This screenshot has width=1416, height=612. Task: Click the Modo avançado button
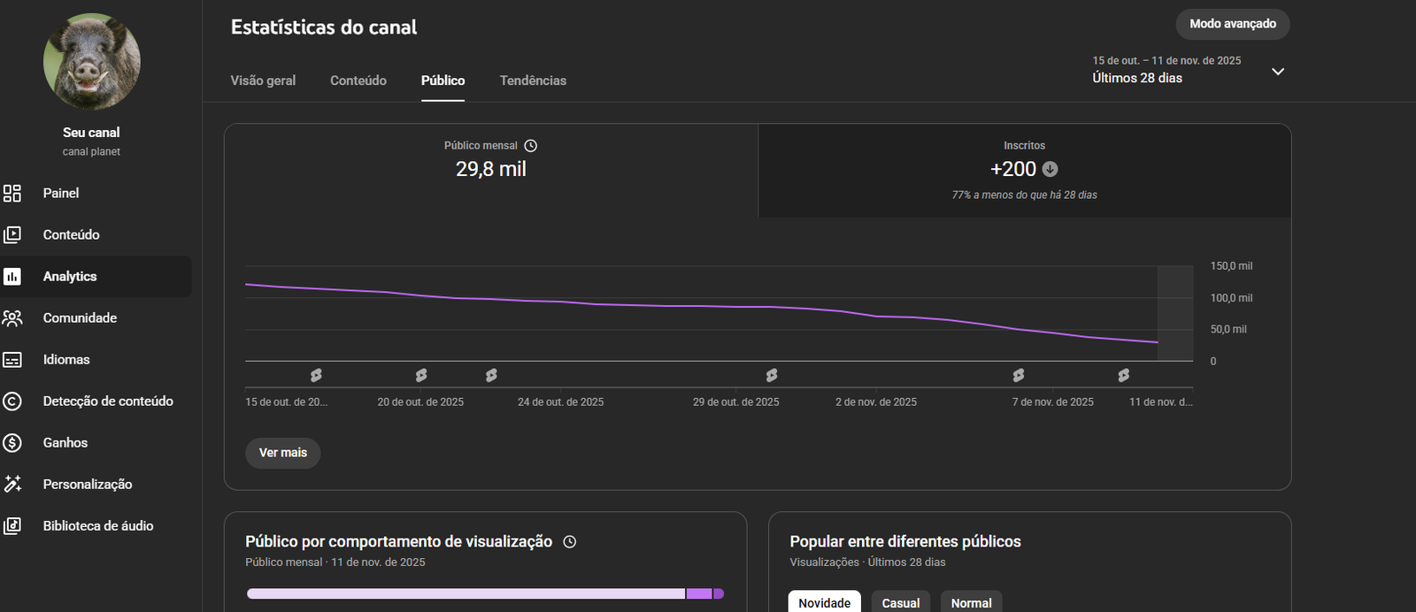tap(1233, 24)
